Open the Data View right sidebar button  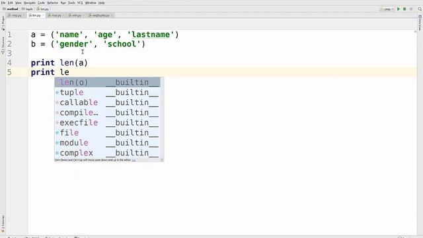pos(420,22)
